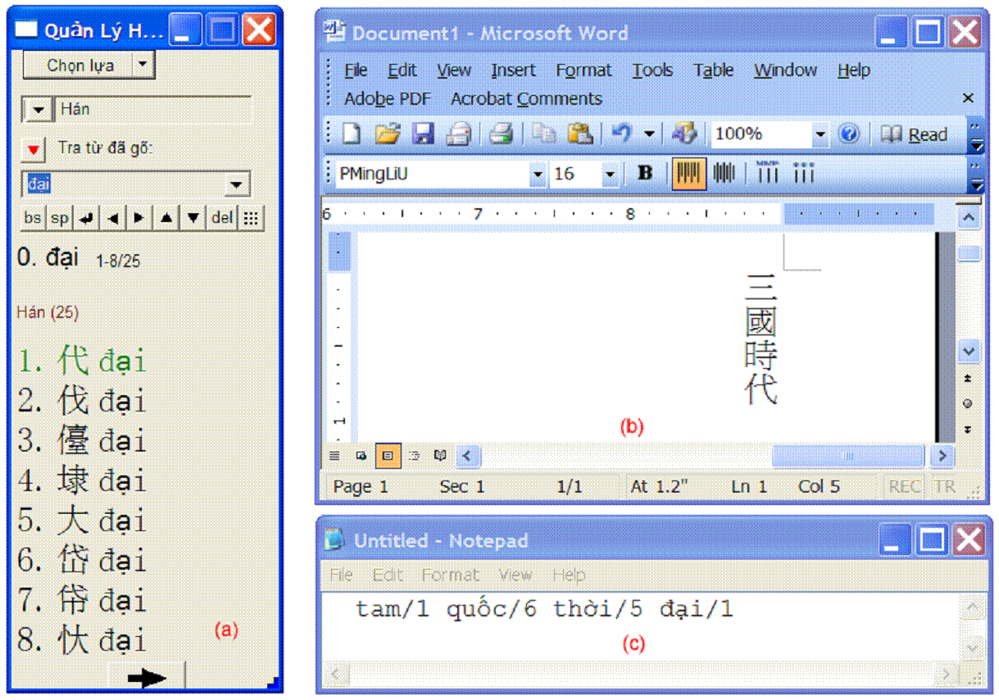Click the Save icon in Word toolbar
The width and height of the screenshot is (999, 700).
pyautogui.click(x=422, y=134)
